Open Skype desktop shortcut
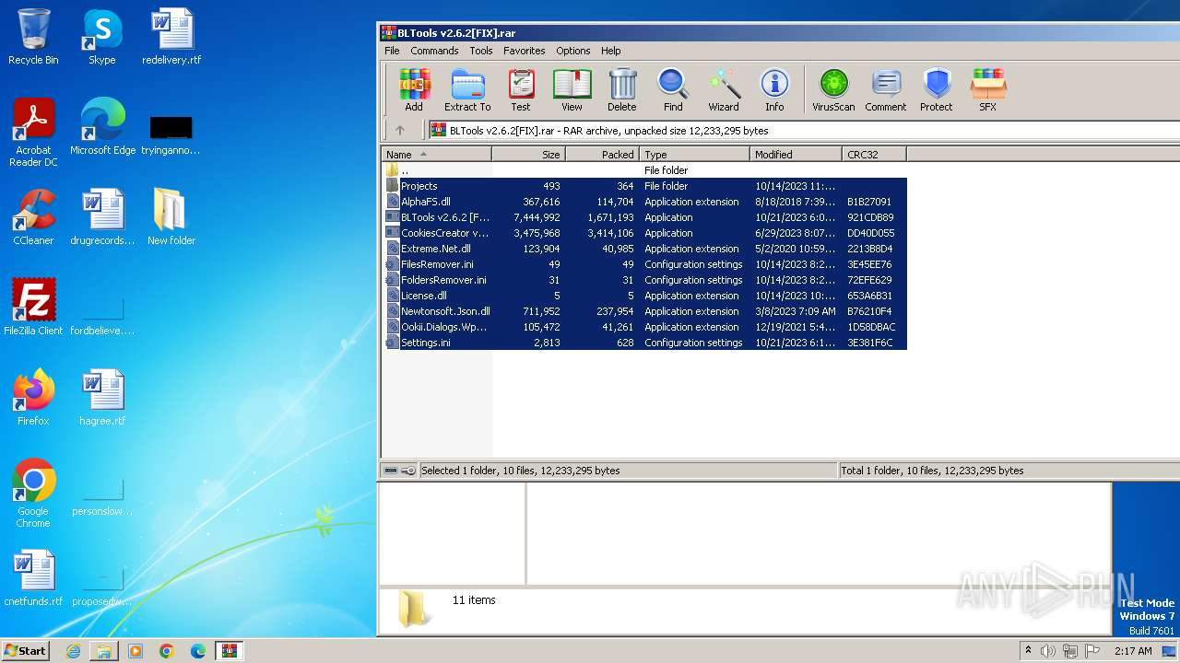This screenshot has width=1180, height=663. pos(101,37)
